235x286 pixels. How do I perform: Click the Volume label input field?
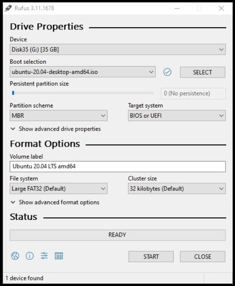118,166
